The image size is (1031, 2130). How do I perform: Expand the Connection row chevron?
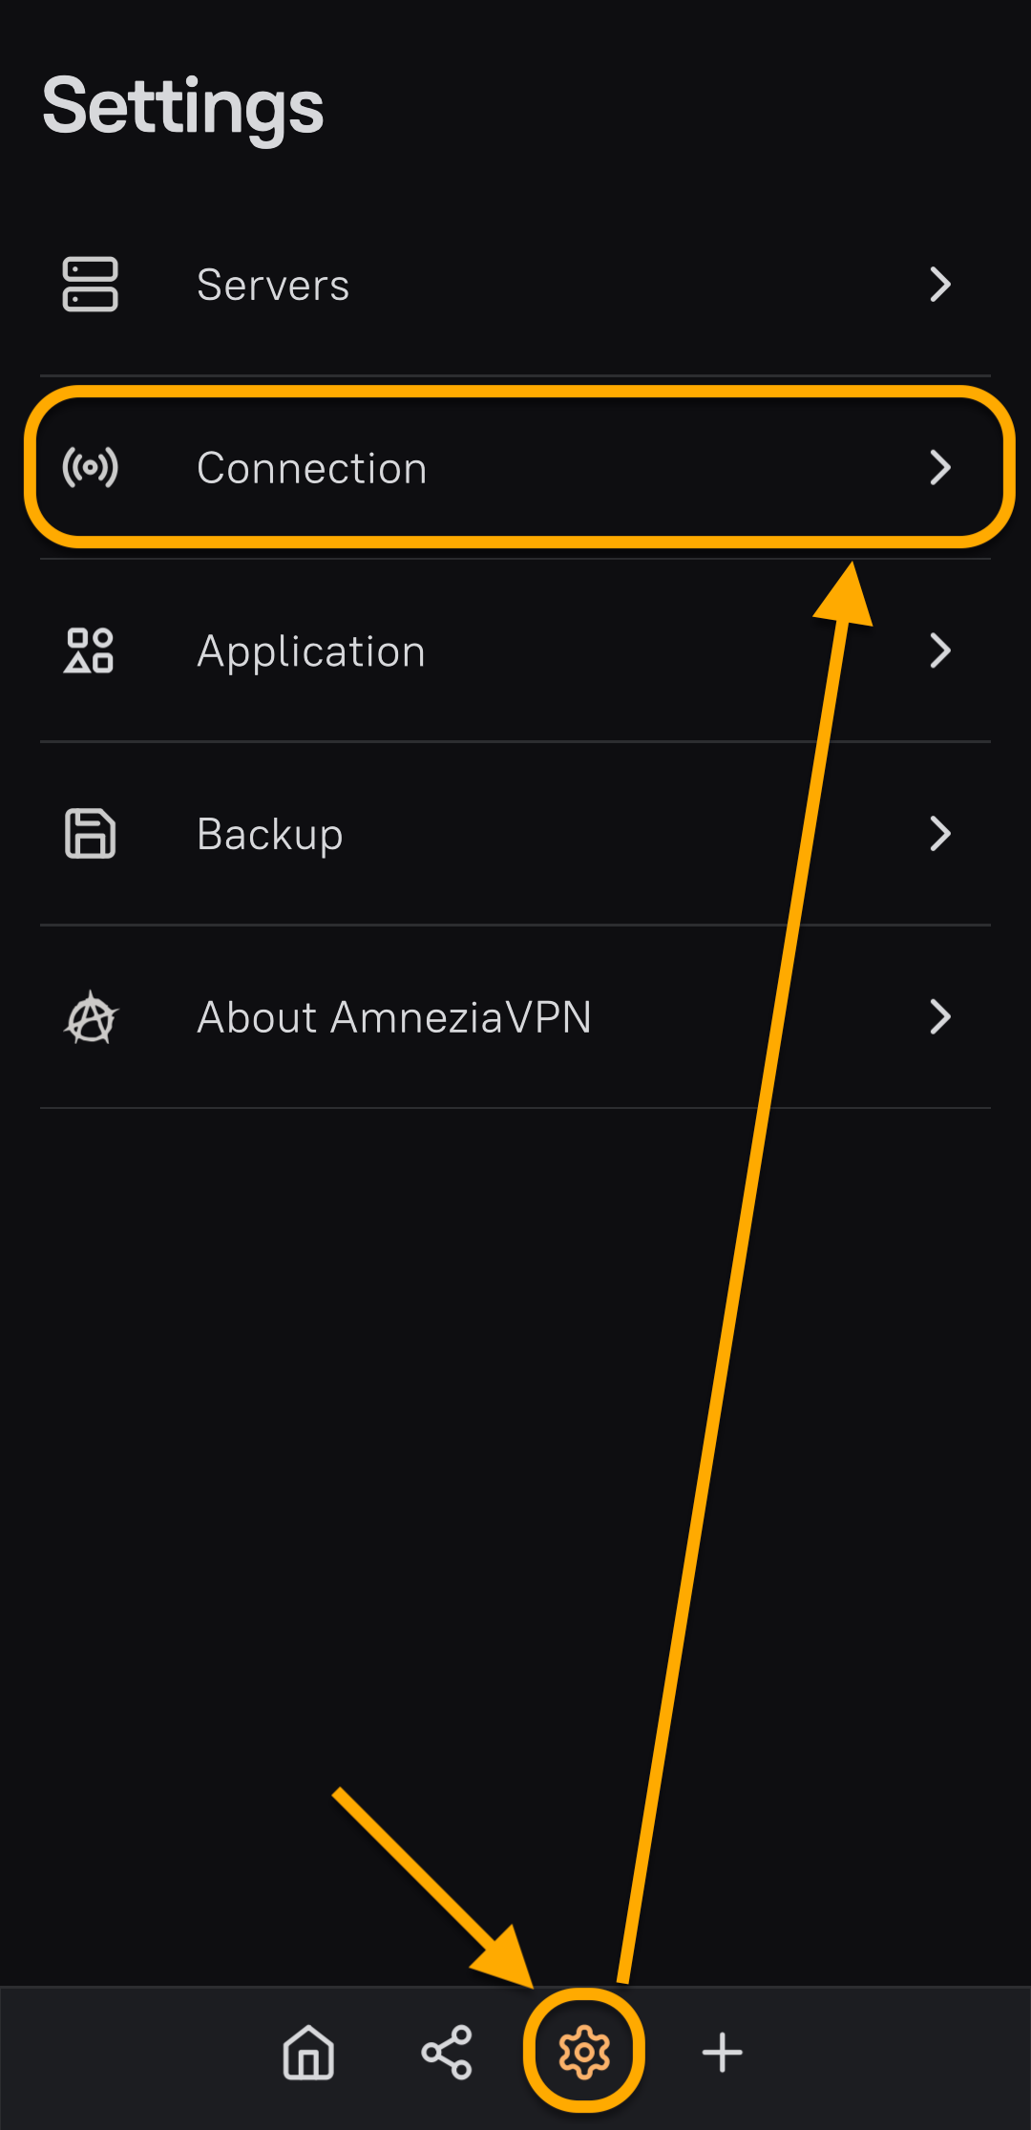[940, 468]
